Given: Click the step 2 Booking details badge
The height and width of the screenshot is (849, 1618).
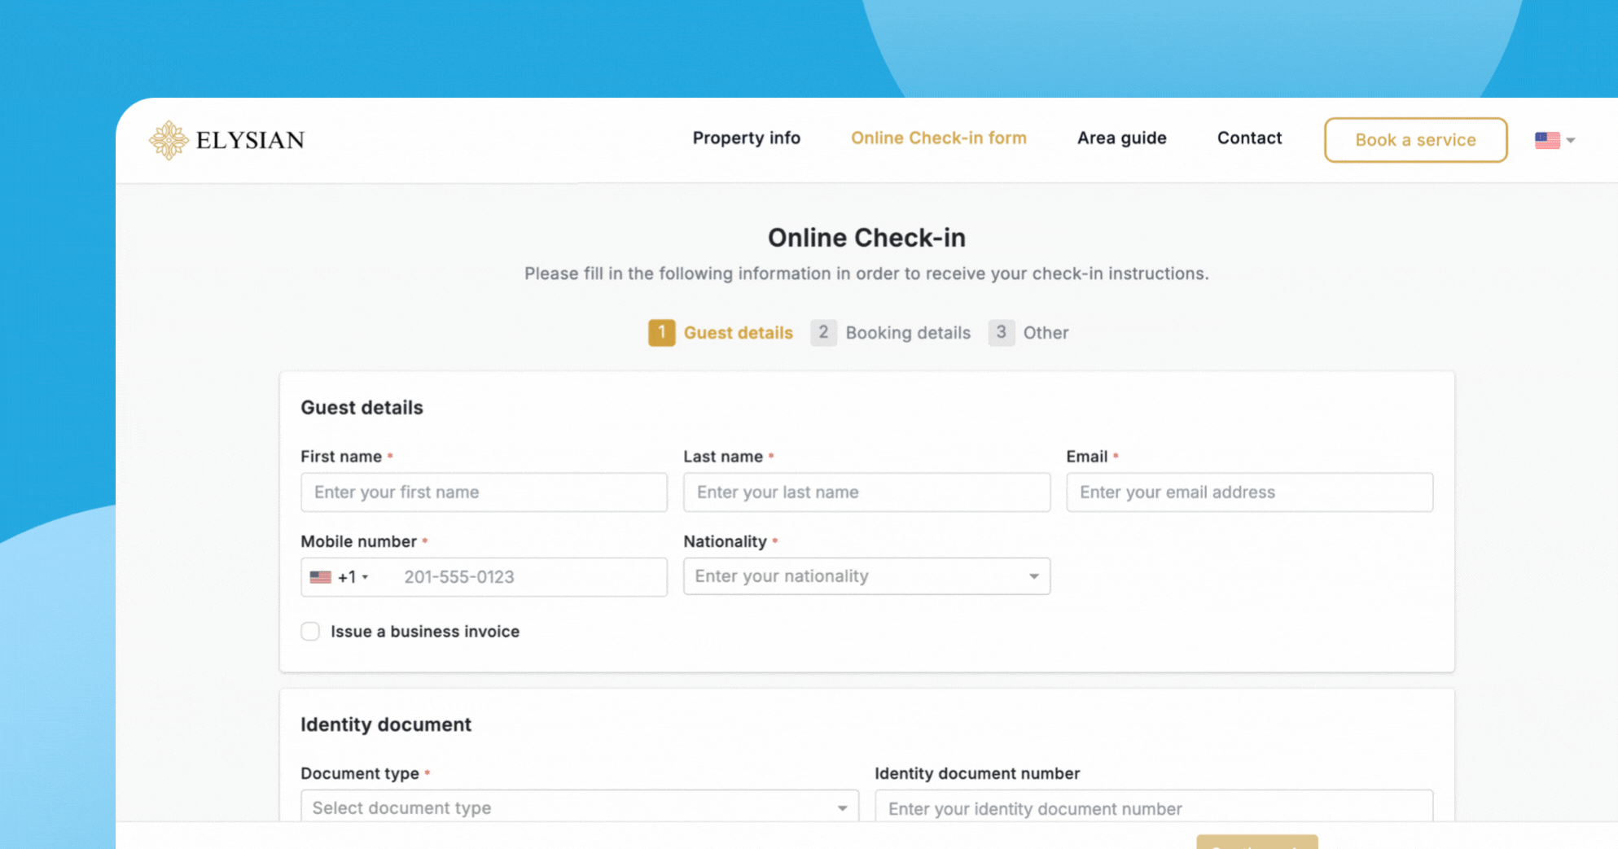Looking at the screenshot, I should (x=823, y=332).
